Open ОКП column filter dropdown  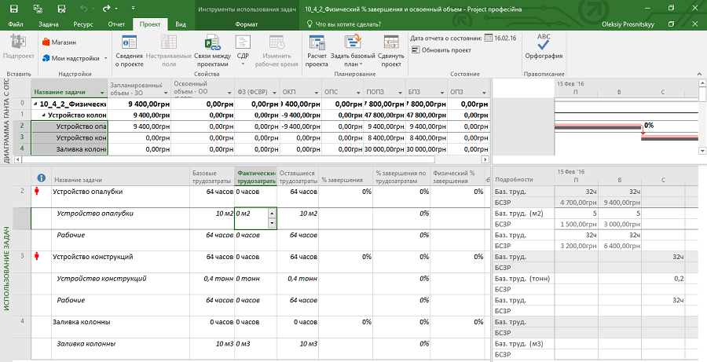pyautogui.click(x=317, y=93)
